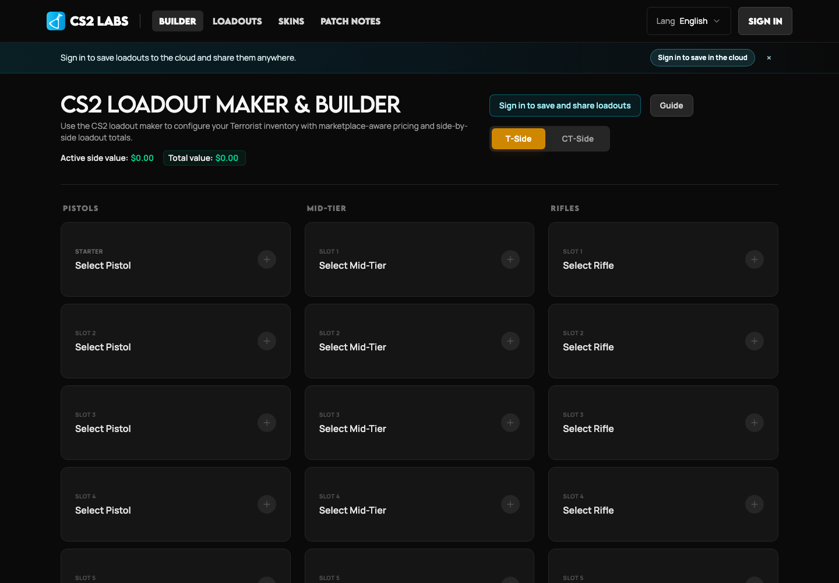Click Select Rifle text in Slot 2
The width and height of the screenshot is (839, 583).
(x=588, y=347)
